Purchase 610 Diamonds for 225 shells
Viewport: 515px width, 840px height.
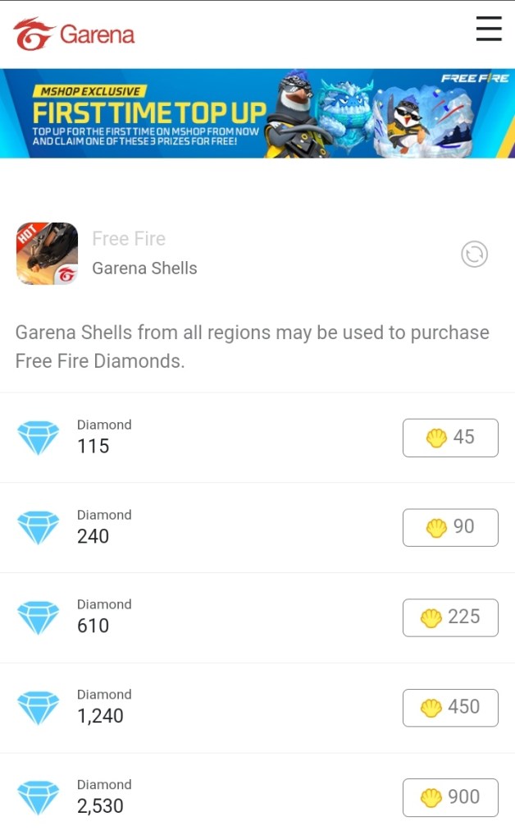(450, 617)
